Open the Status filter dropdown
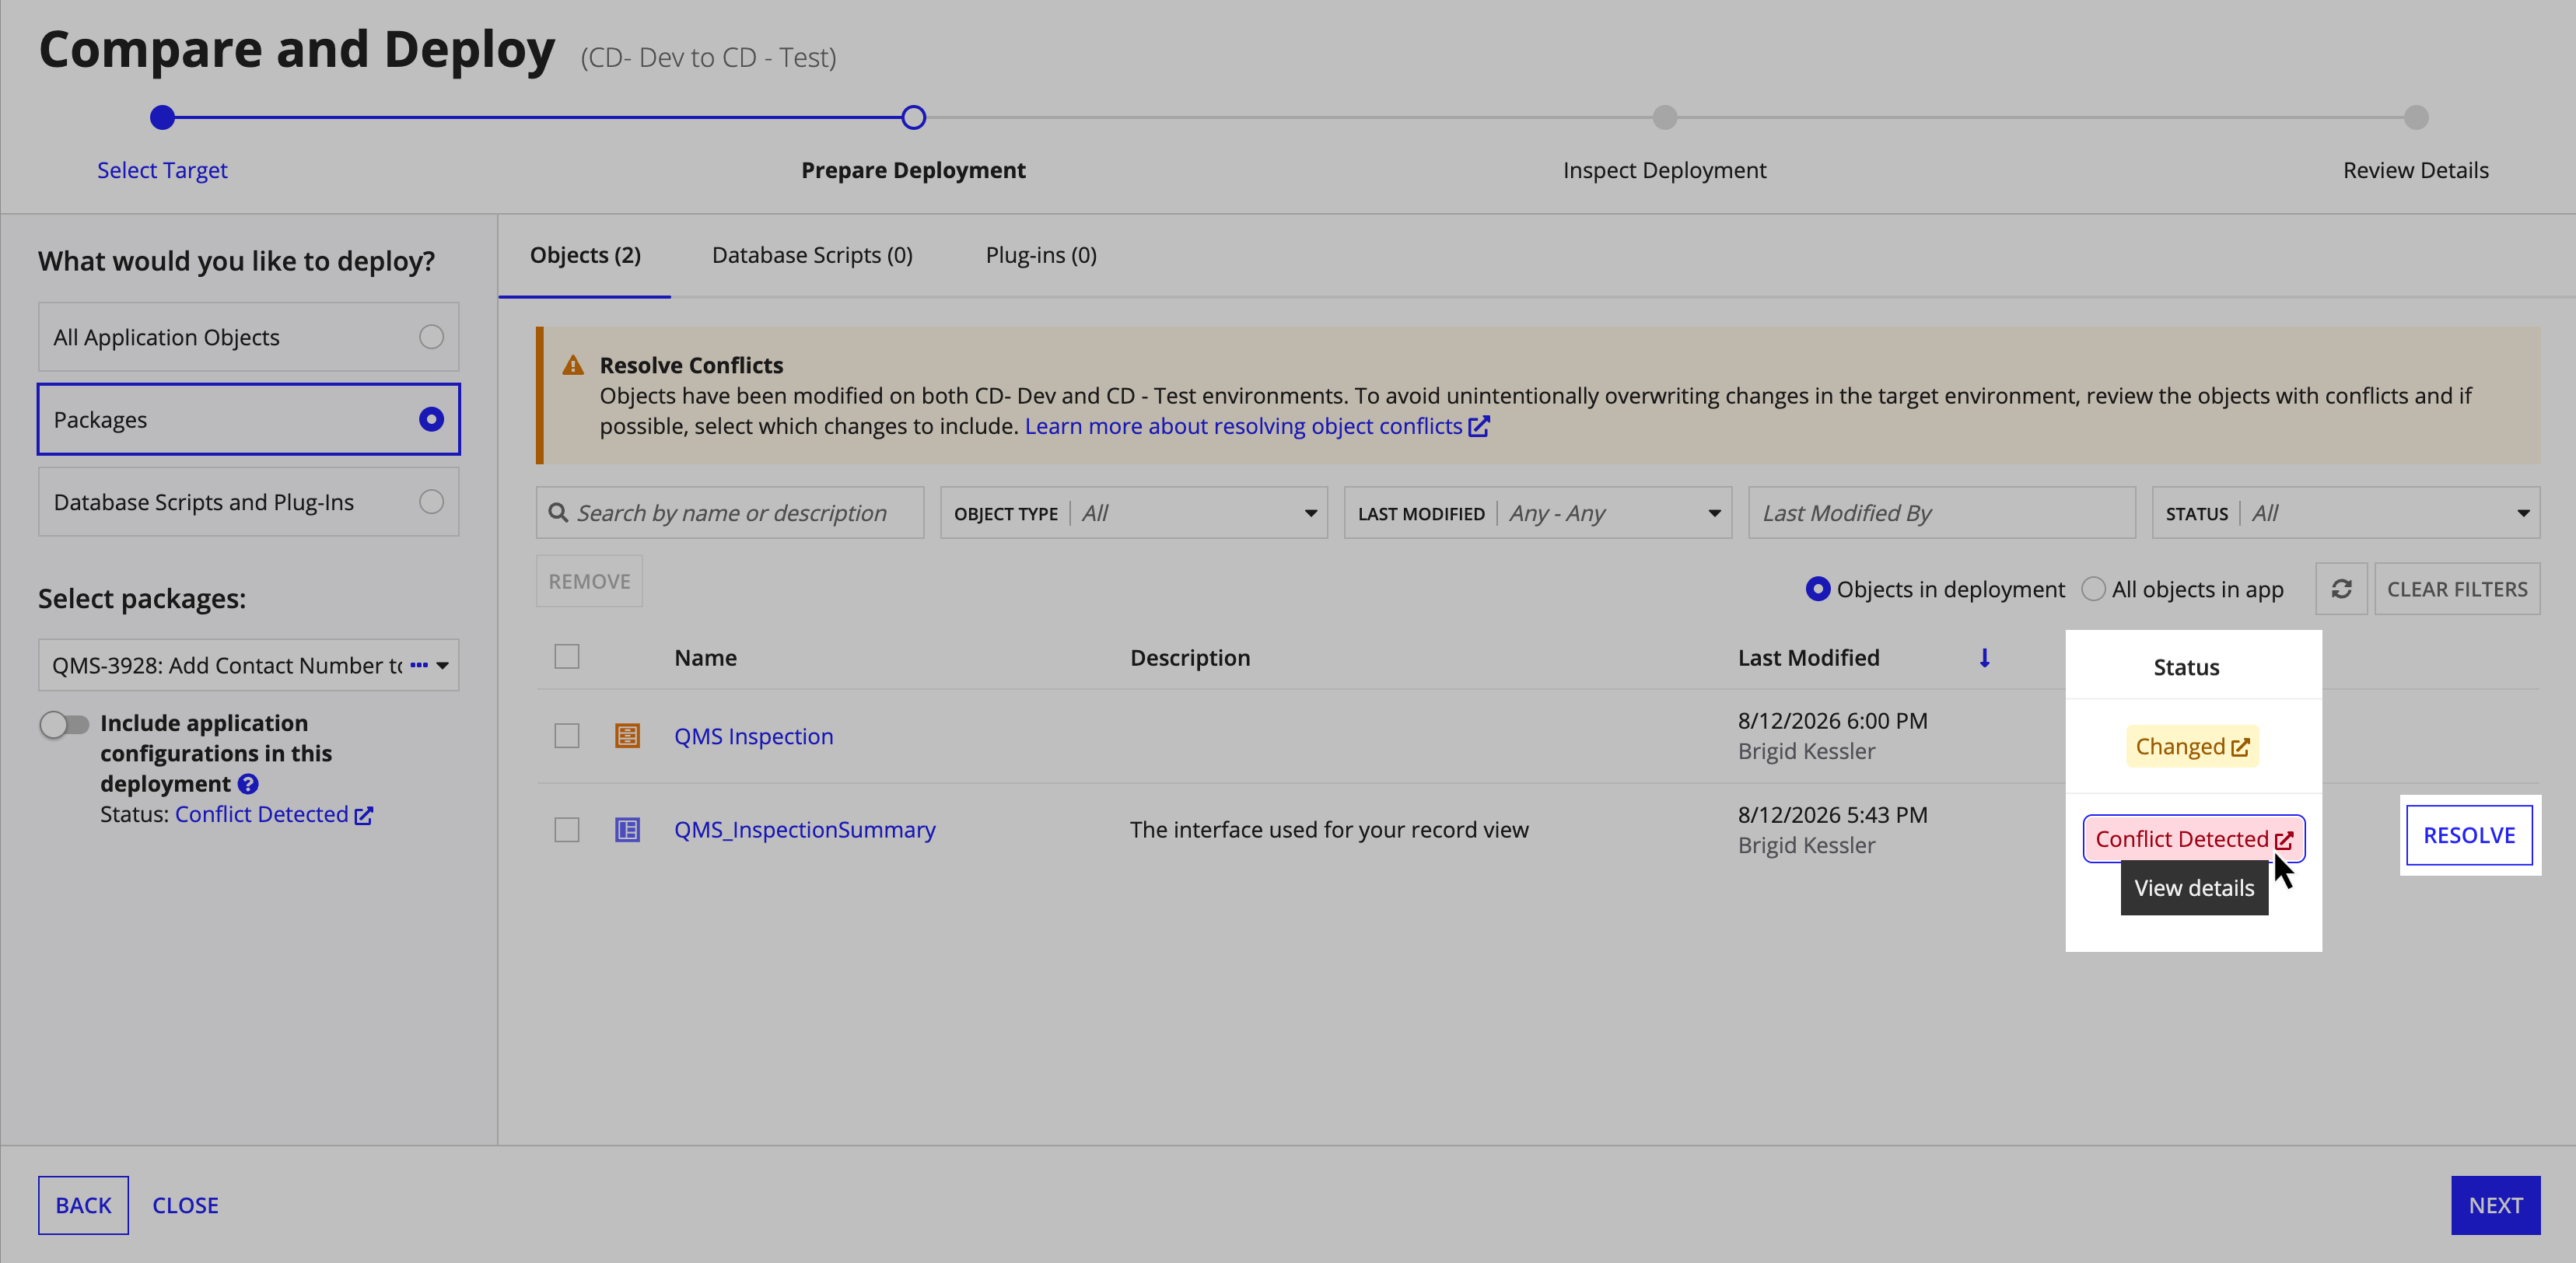 pyautogui.click(x=2346, y=513)
